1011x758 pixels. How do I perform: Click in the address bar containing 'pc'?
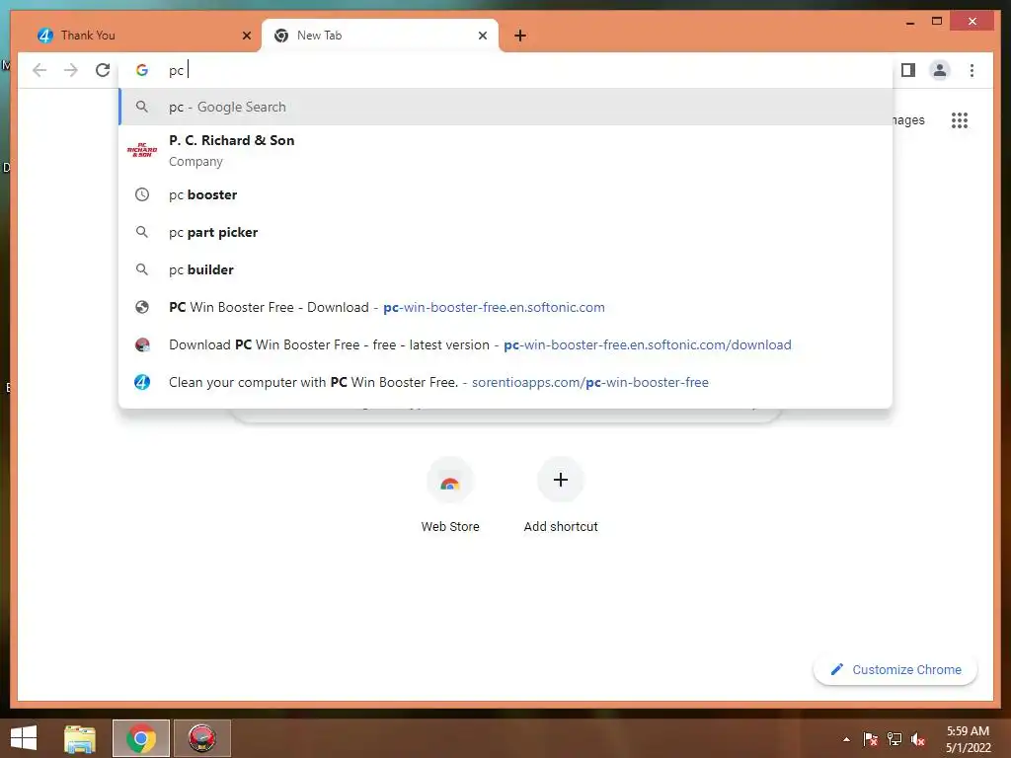pos(505,70)
